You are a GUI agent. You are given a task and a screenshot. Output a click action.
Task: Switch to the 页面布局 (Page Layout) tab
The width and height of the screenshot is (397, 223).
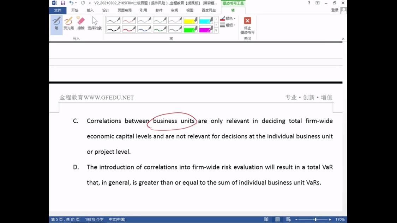click(x=125, y=10)
